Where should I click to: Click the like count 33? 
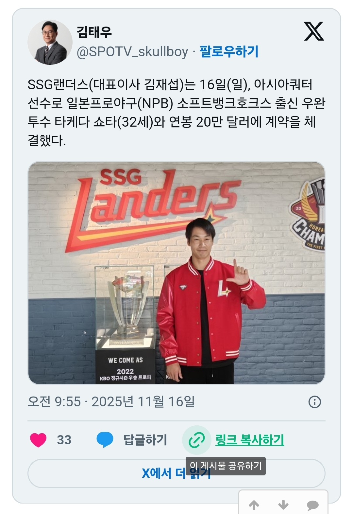[64, 440]
